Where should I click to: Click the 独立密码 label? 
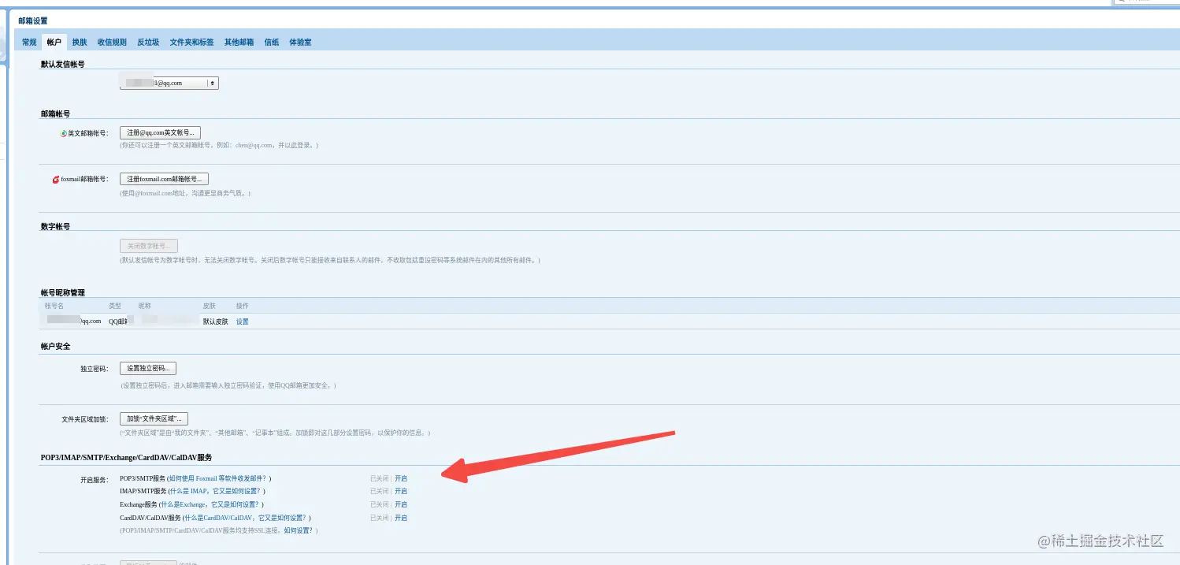[x=94, y=369]
